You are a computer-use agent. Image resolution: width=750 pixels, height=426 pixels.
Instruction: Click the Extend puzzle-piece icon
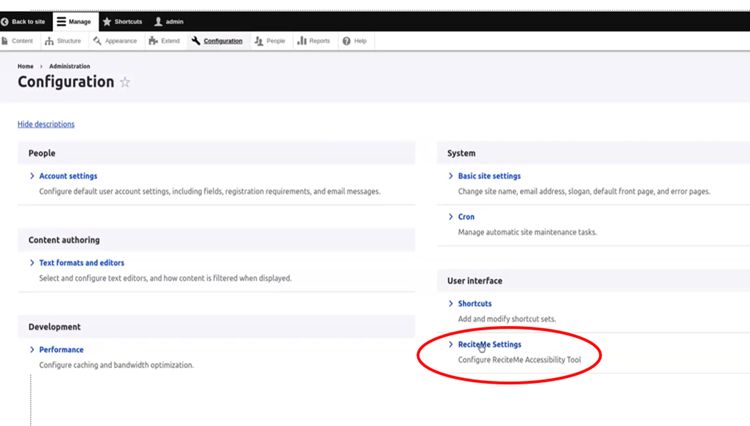pos(153,41)
